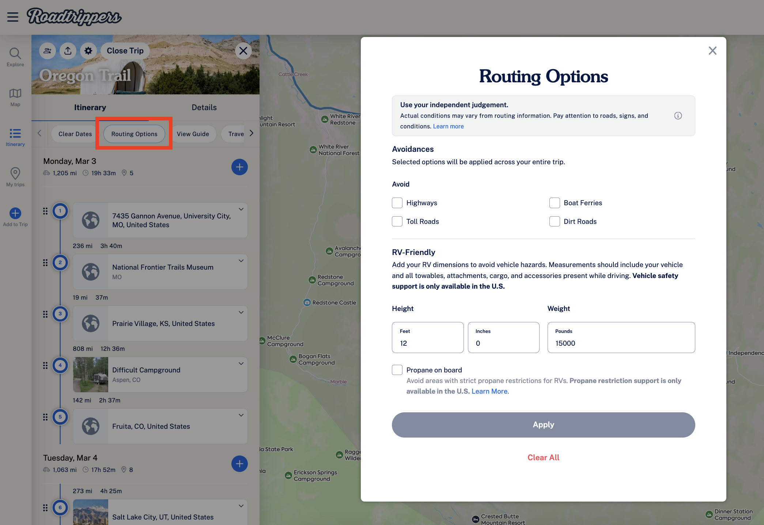The height and width of the screenshot is (525, 764).
Task: Click info icon in judgement notice
Action: click(x=678, y=116)
